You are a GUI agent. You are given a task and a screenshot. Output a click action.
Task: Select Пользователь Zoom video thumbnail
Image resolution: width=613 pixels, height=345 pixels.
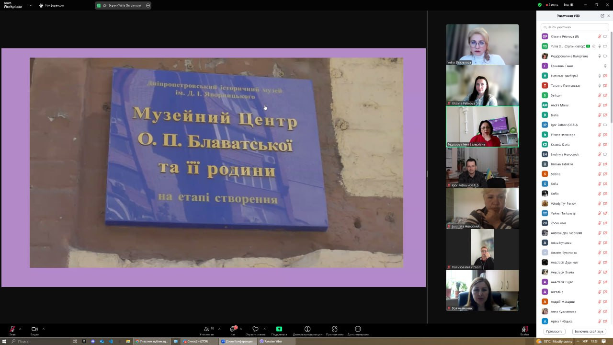coord(482,249)
